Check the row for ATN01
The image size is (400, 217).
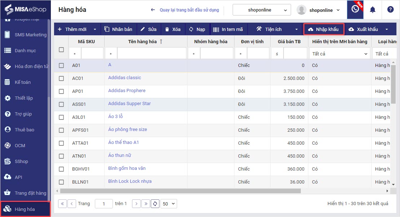(x=61, y=156)
